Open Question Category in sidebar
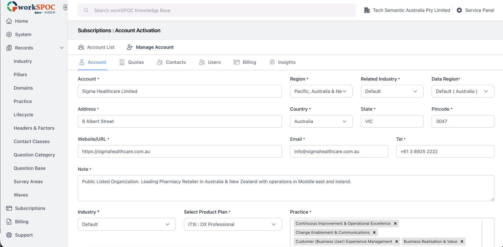The width and height of the screenshot is (503, 247). (34, 155)
